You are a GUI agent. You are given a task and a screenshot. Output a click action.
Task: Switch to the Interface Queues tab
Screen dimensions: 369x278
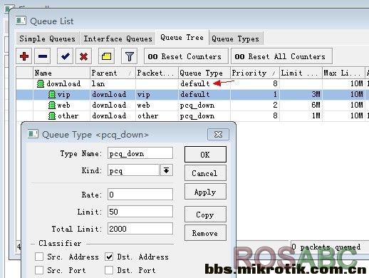[118, 38]
